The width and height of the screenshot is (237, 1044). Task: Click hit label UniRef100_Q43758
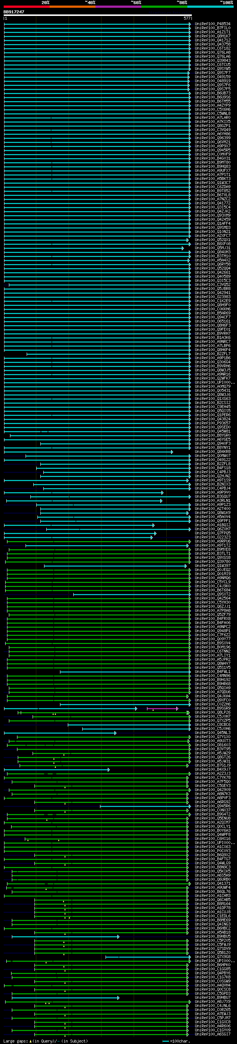(x=212, y=44)
